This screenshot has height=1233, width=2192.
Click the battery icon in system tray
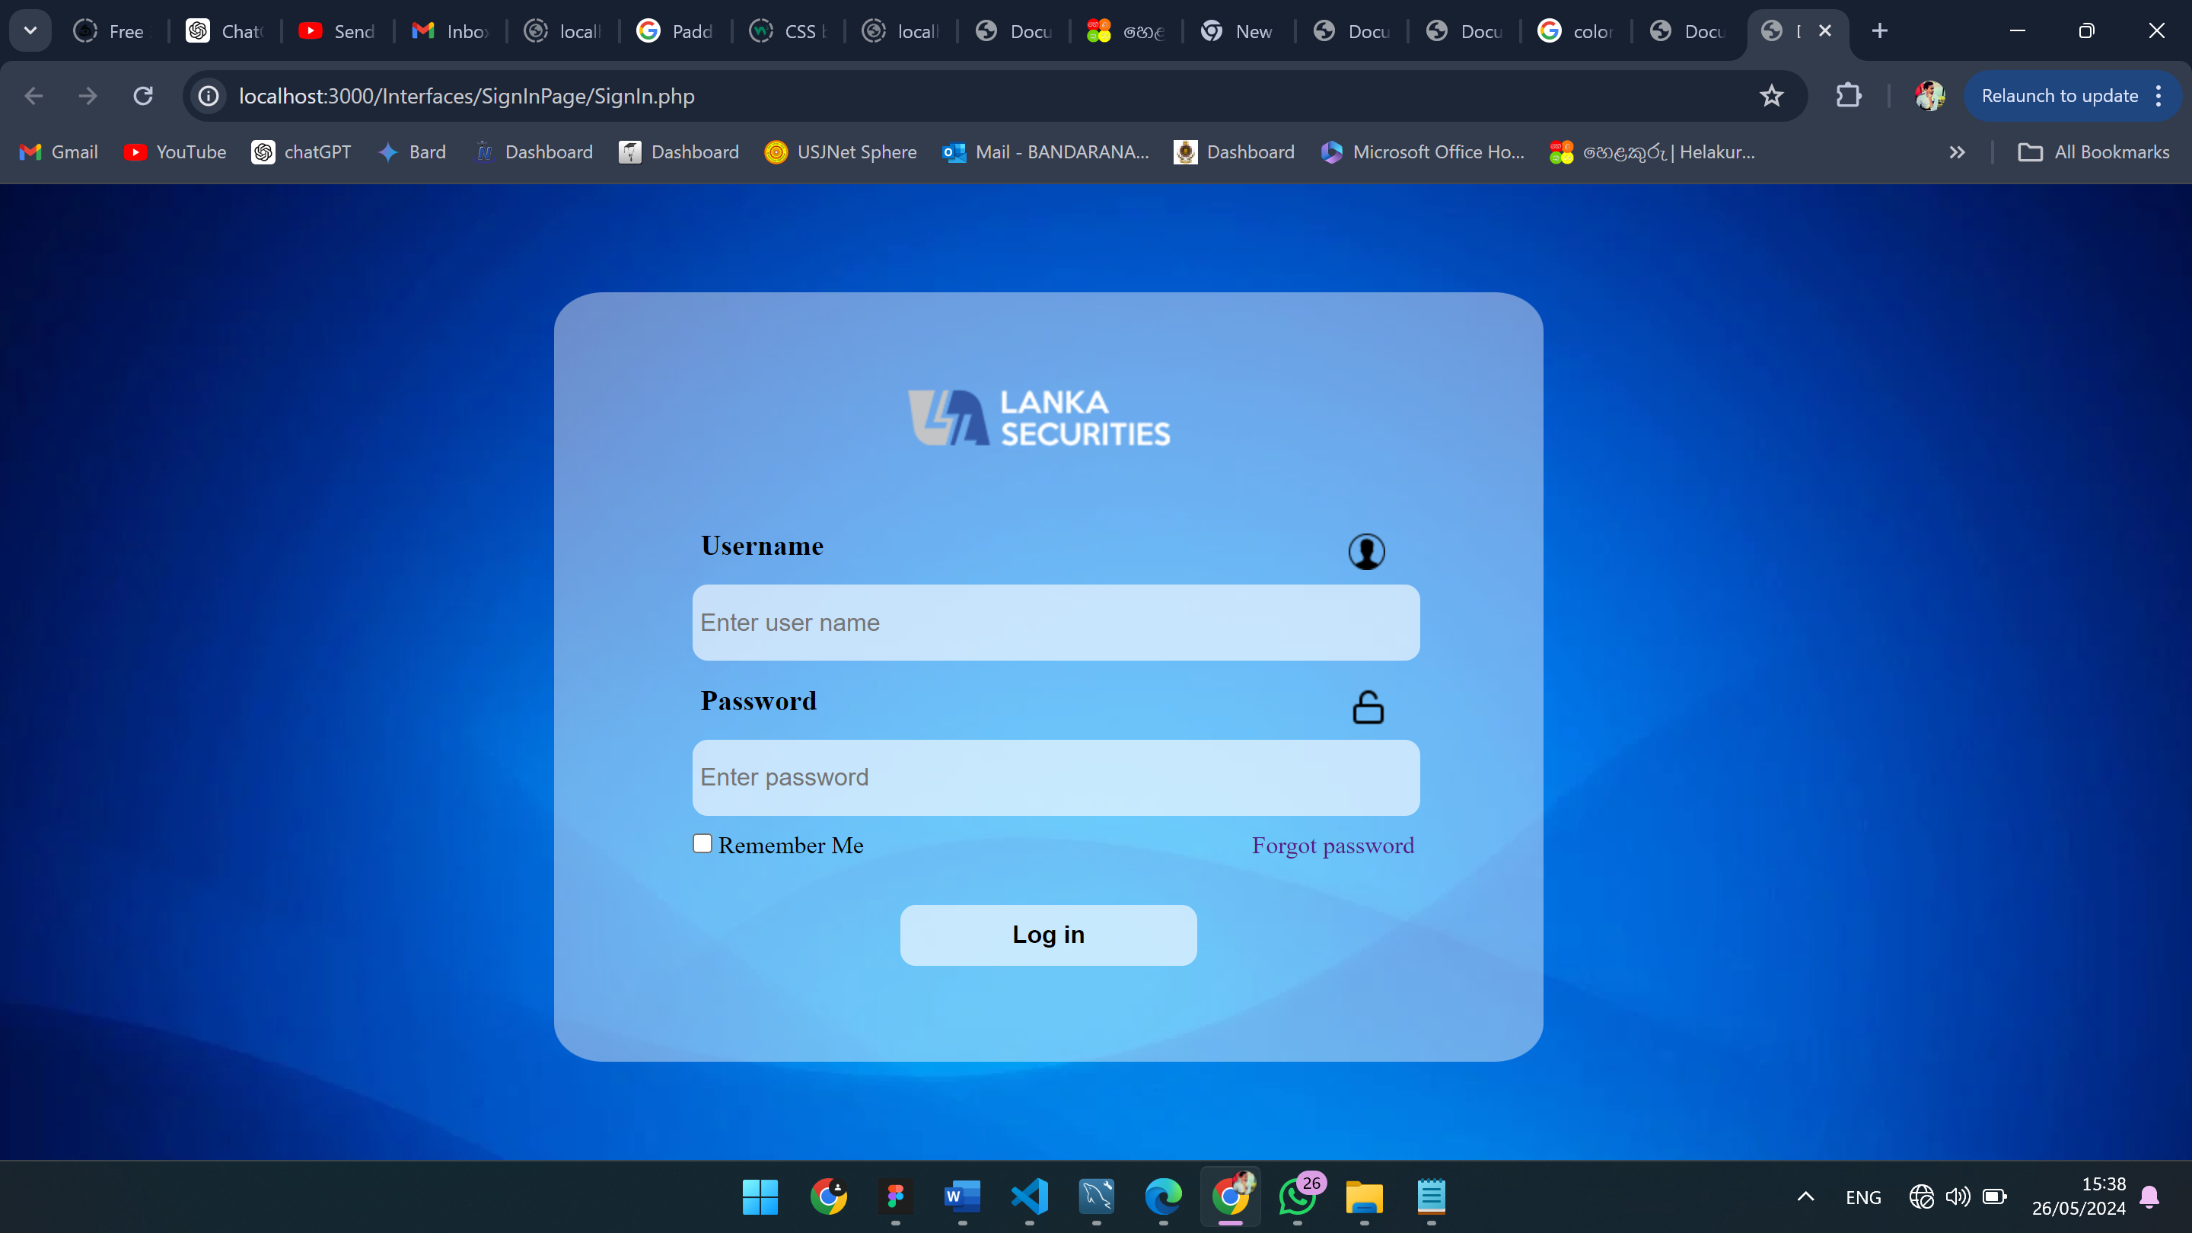point(1995,1196)
